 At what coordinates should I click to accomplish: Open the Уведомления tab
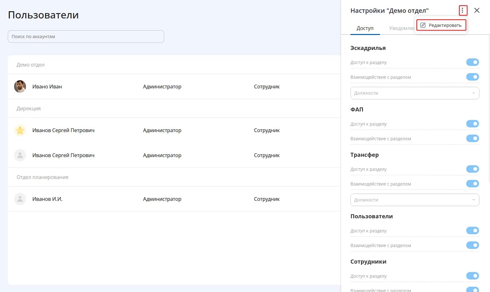pyautogui.click(x=402, y=28)
